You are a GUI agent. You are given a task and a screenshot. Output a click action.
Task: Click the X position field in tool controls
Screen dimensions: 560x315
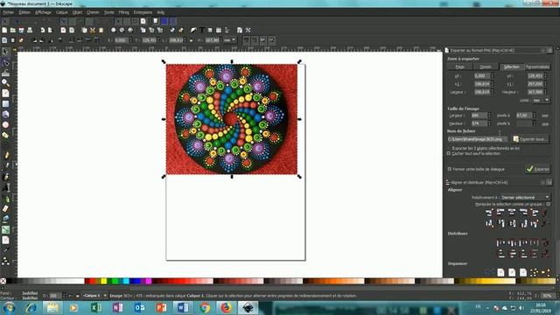(121, 40)
